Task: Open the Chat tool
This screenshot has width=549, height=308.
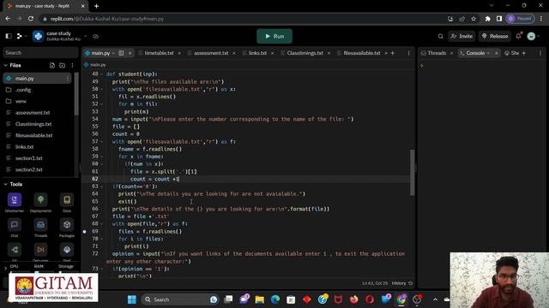Action: click(x=15, y=224)
